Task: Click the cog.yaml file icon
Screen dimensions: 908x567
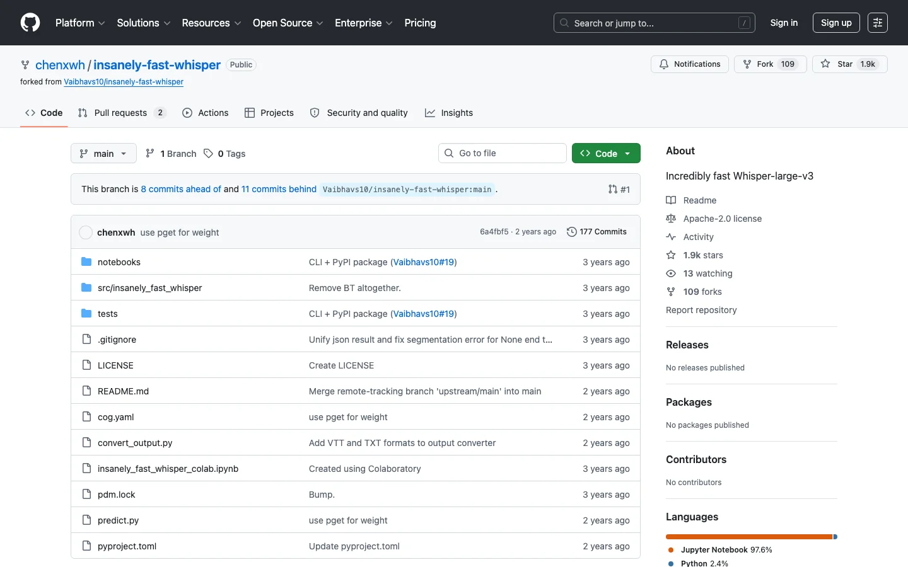Action: click(86, 416)
